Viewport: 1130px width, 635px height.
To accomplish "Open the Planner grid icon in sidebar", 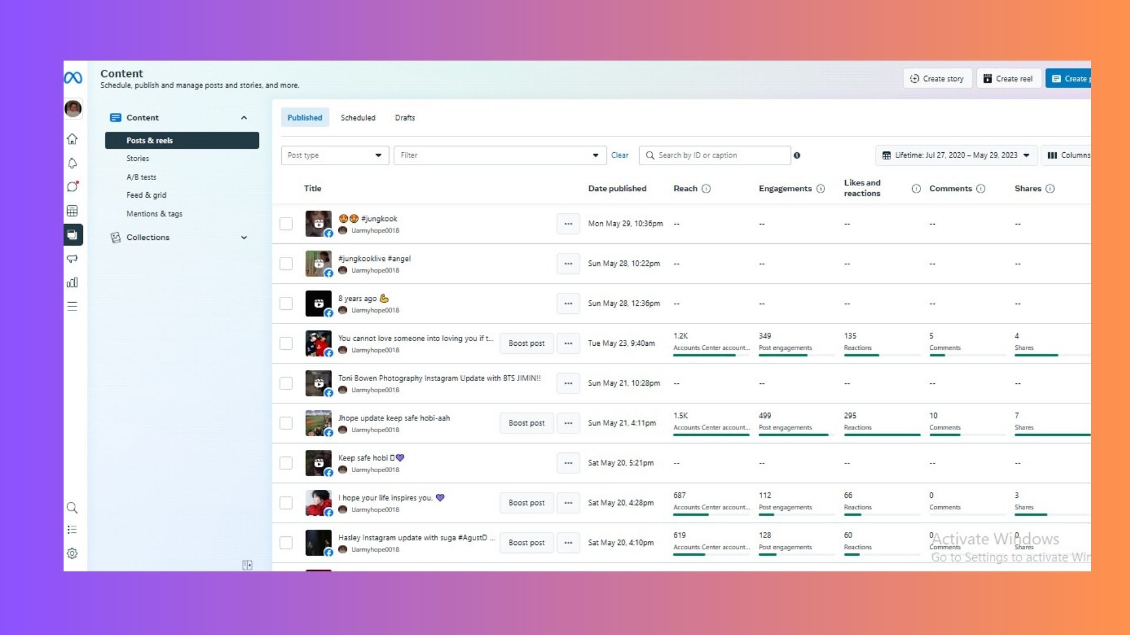I will 72,211.
